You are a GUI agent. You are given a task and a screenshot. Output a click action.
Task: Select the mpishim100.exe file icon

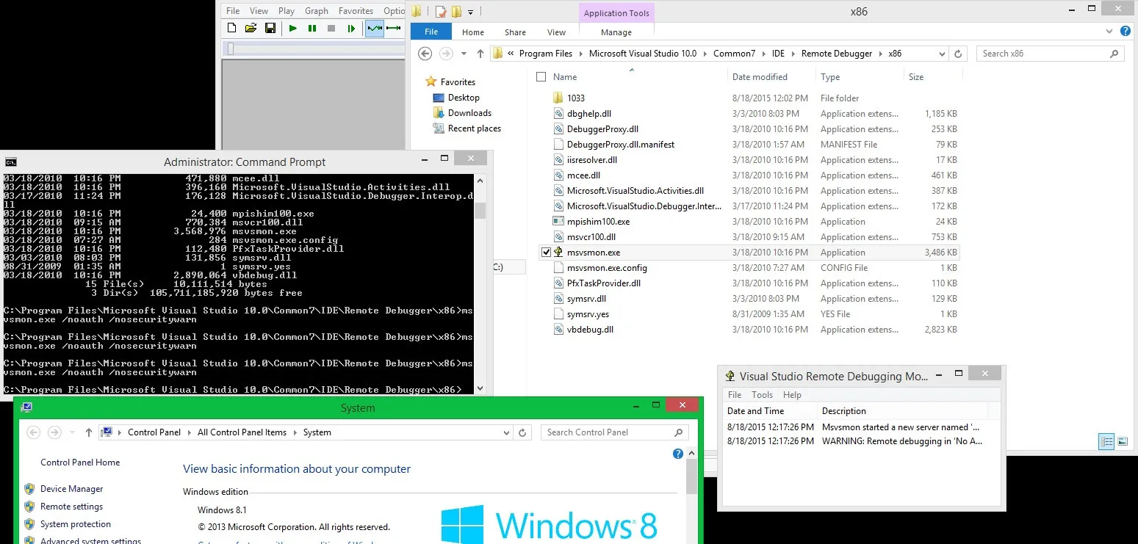558,222
